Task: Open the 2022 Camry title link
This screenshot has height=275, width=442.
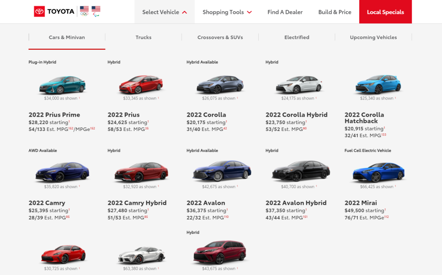Action: [x=47, y=203]
